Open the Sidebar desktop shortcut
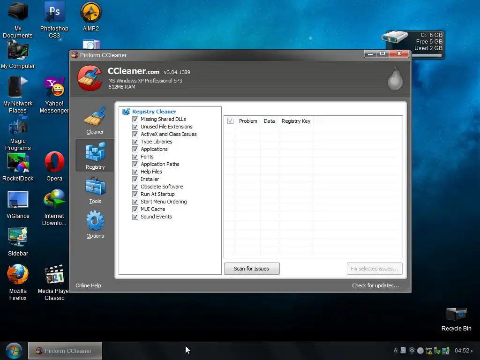This screenshot has height=360, width=480. click(18, 241)
